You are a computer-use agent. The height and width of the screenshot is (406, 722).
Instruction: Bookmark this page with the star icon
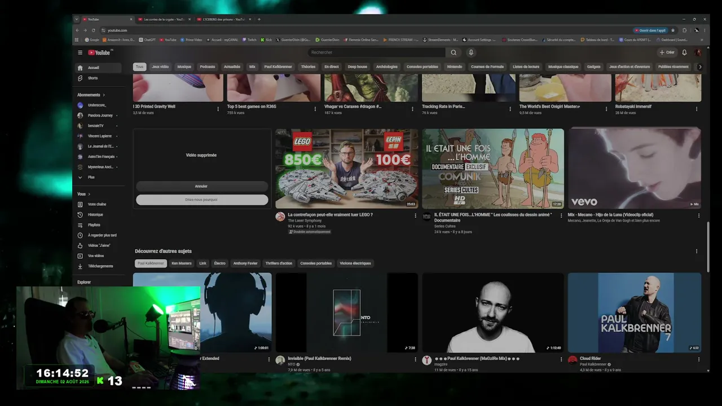coord(672,30)
